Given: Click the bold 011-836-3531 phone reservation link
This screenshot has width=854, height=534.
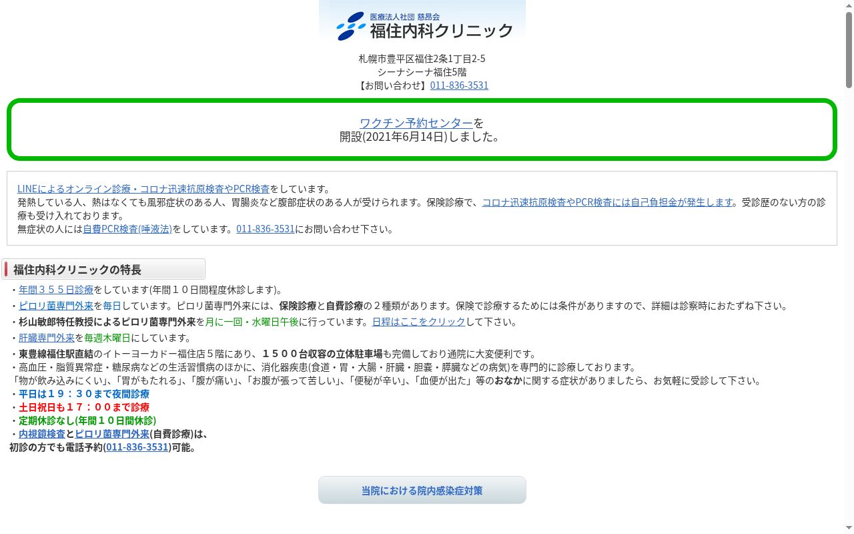Looking at the screenshot, I should (x=137, y=447).
